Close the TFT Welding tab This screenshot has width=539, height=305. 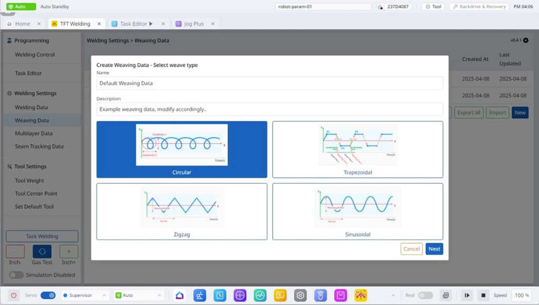click(99, 24)
